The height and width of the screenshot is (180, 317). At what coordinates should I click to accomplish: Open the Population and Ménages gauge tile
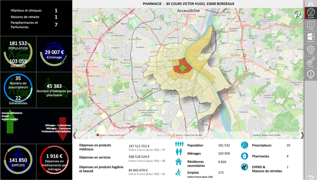pyautogui.click(x=18, y=54)
